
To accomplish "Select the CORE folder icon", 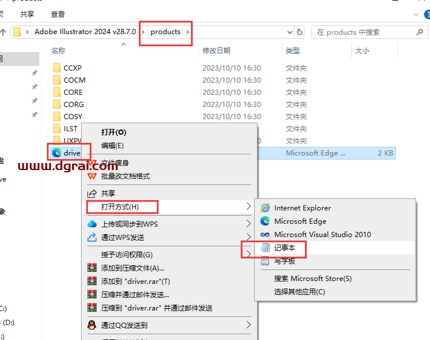I will click(57, 92).
